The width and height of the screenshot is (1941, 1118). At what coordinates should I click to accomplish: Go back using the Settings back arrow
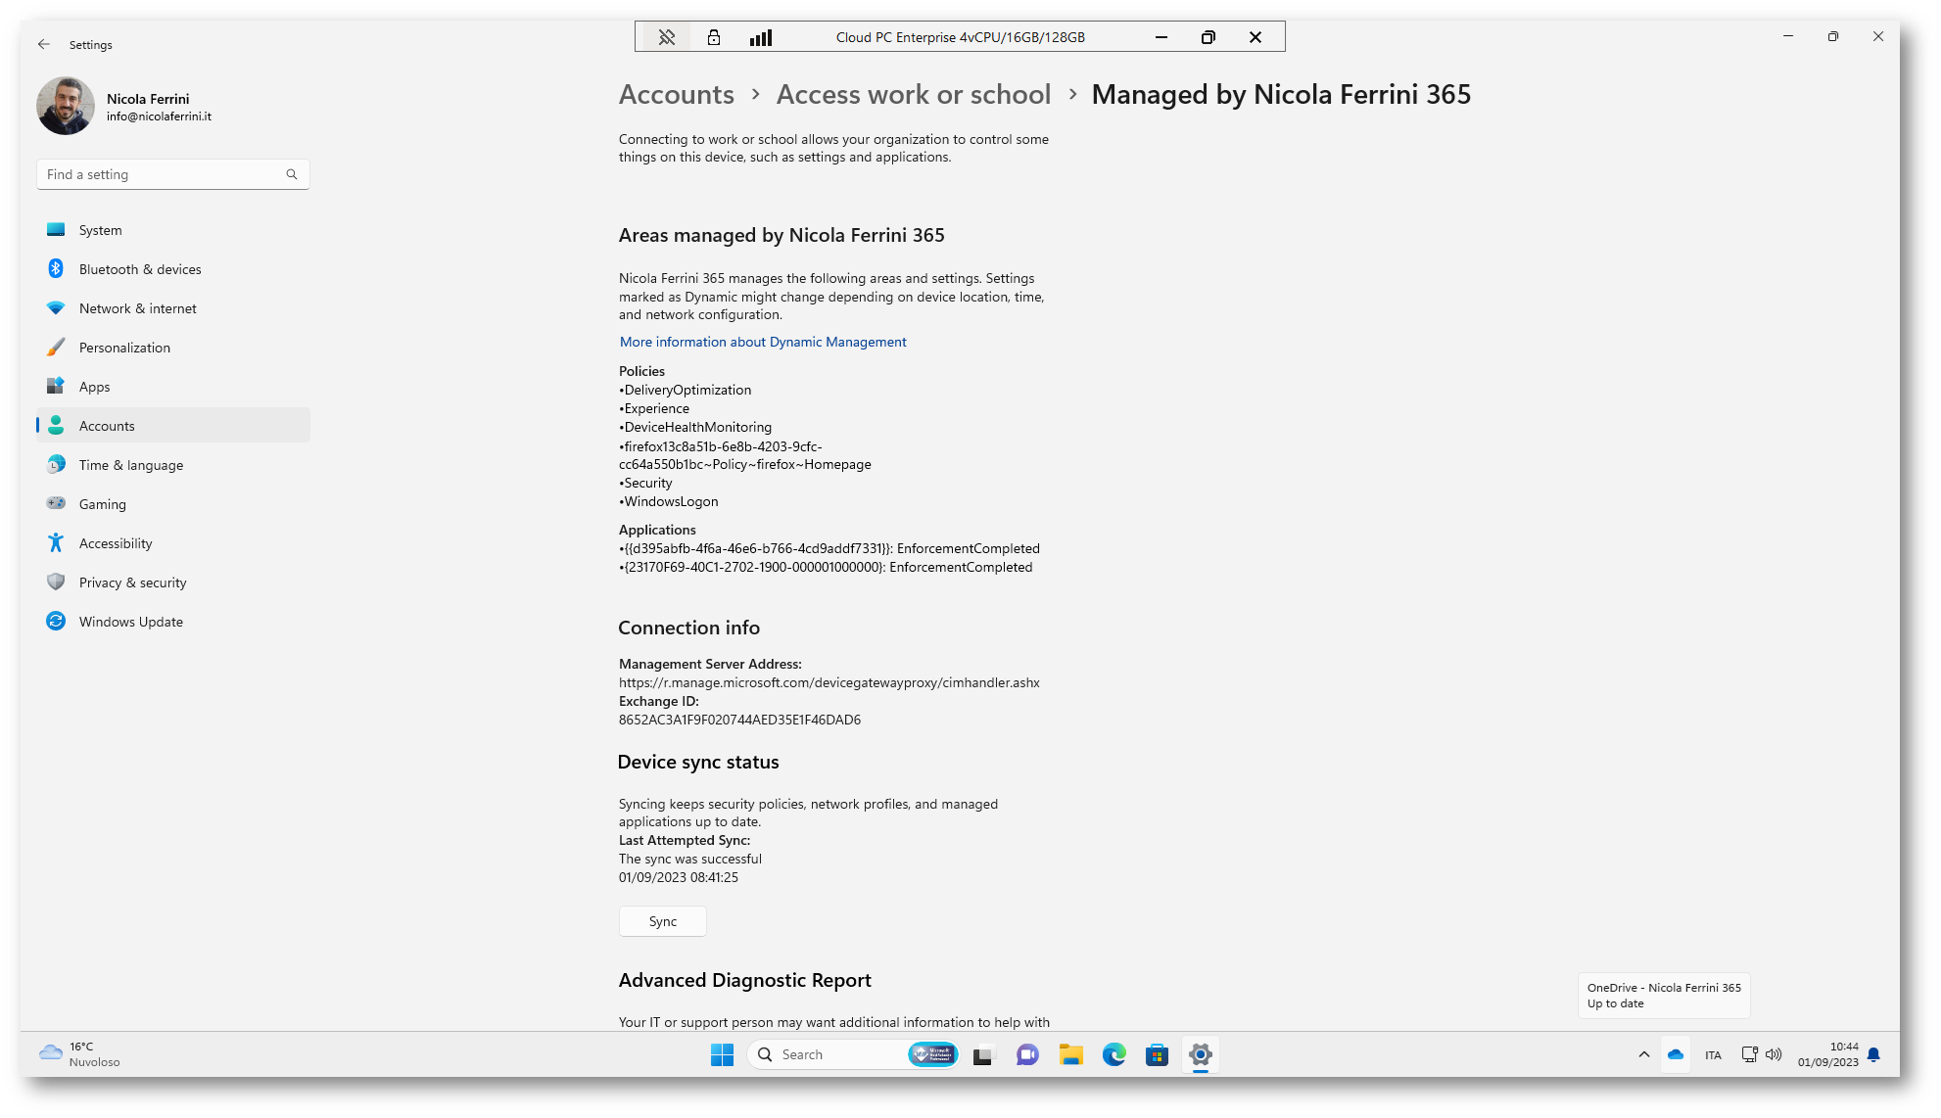pyautogui.click(x=44, y=44)
